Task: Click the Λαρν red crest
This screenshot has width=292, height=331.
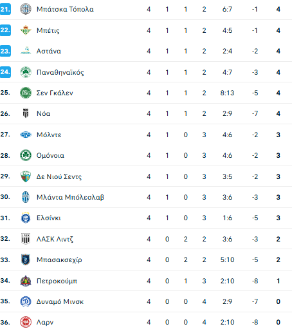Action: [26, 322]
